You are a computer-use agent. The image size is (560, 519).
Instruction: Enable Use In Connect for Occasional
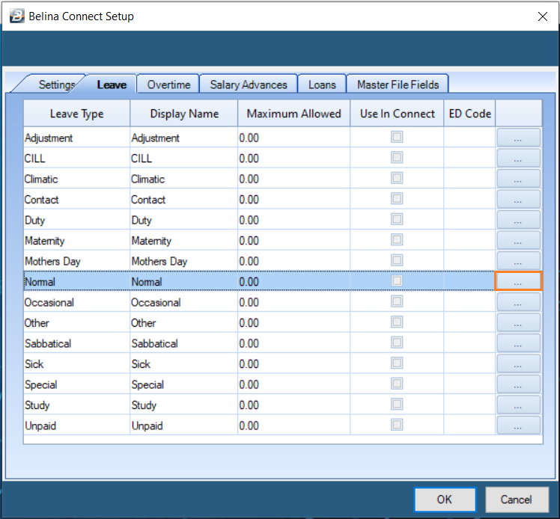click(x=397, y=301)
